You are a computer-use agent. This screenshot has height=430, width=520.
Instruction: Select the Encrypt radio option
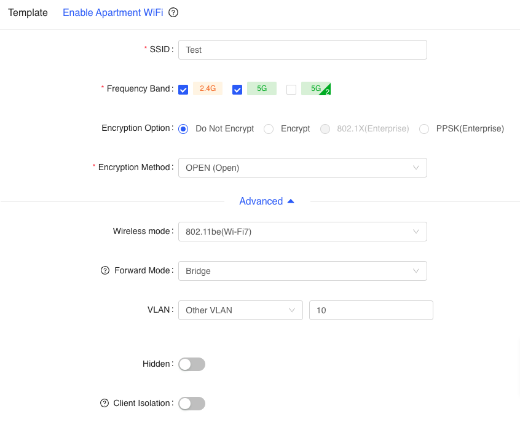269,129
